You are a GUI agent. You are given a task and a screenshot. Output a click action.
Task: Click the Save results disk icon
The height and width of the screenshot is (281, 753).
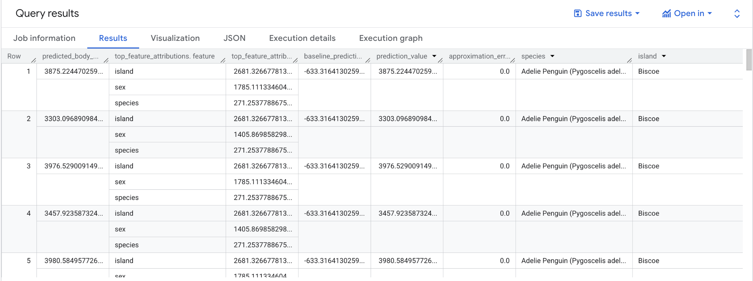[x=577, y=14]
